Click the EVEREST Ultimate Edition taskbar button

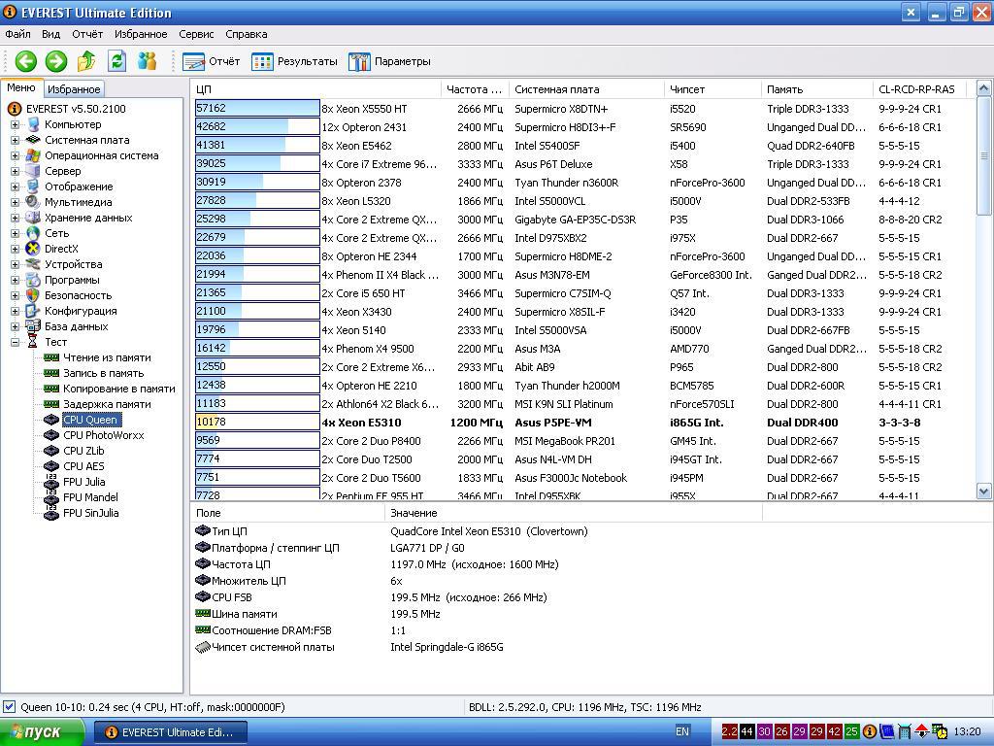[x=171, y=732]
